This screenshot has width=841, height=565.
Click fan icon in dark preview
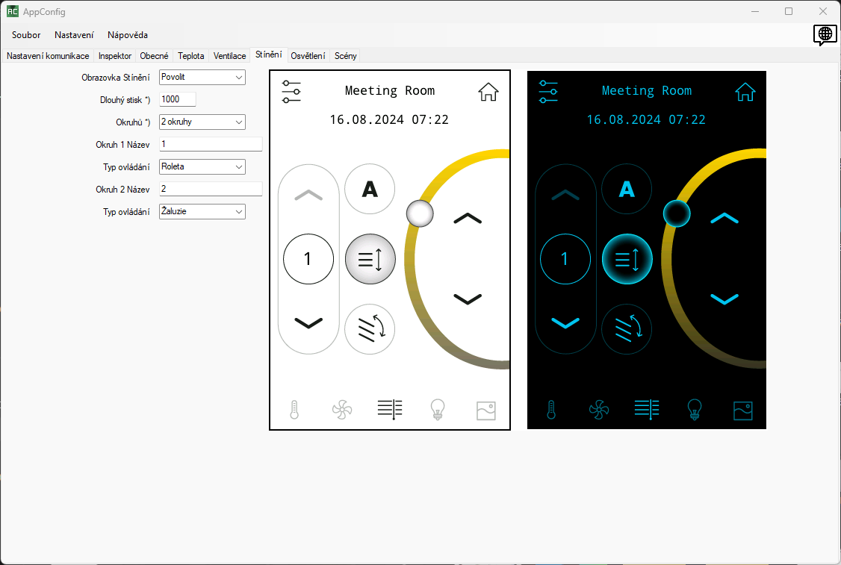(x=598, y=410)
